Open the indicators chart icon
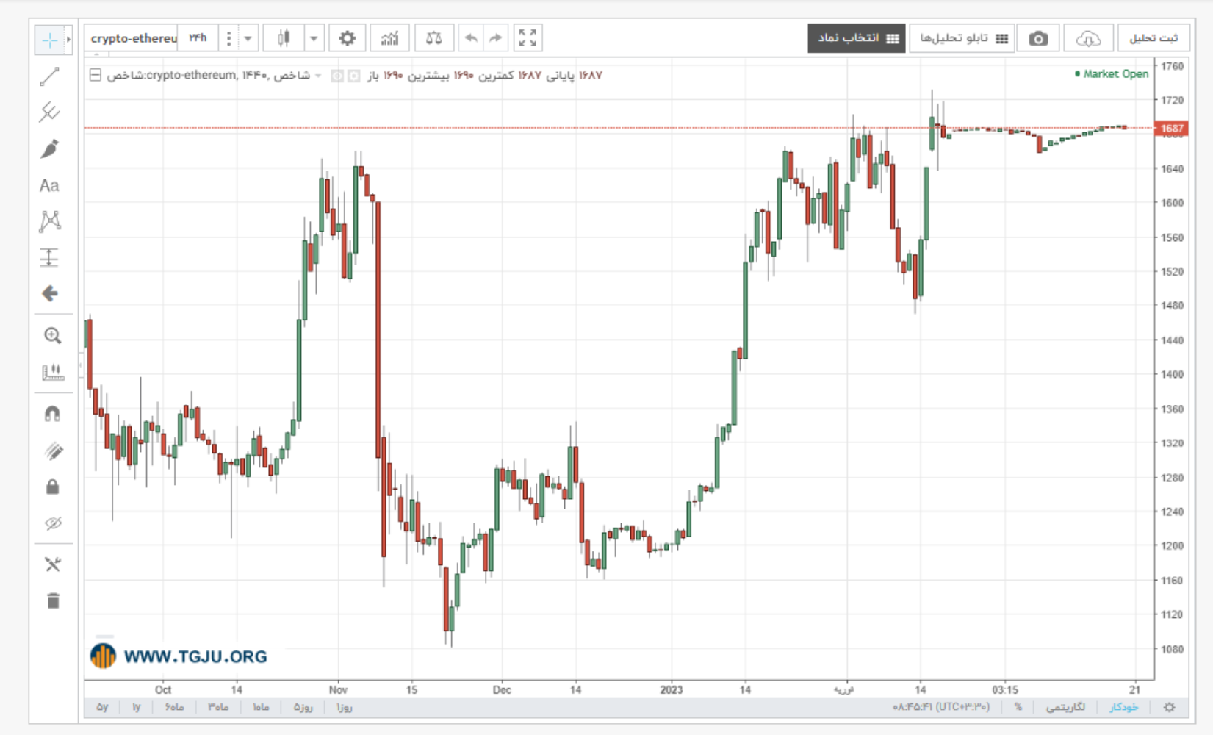The image size is (1213, 735). pos(389,38)
